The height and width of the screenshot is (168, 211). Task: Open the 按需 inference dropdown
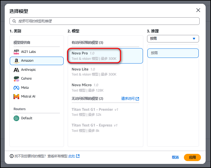click(x=173, y=39)
